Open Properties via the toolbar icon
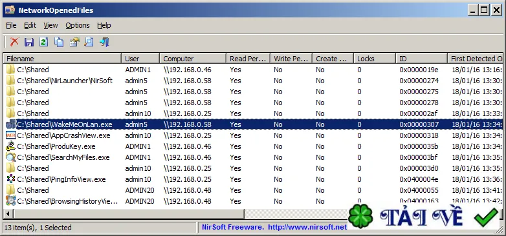The image size is (506, 236). (74, 42)
